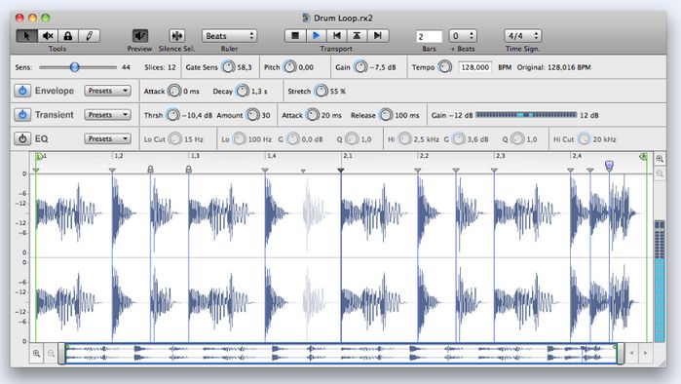Image resolution: width=681 pixels, height=384 pixels.
Task: Click the Lo band G gain knob
Action: tap(292, 139)
